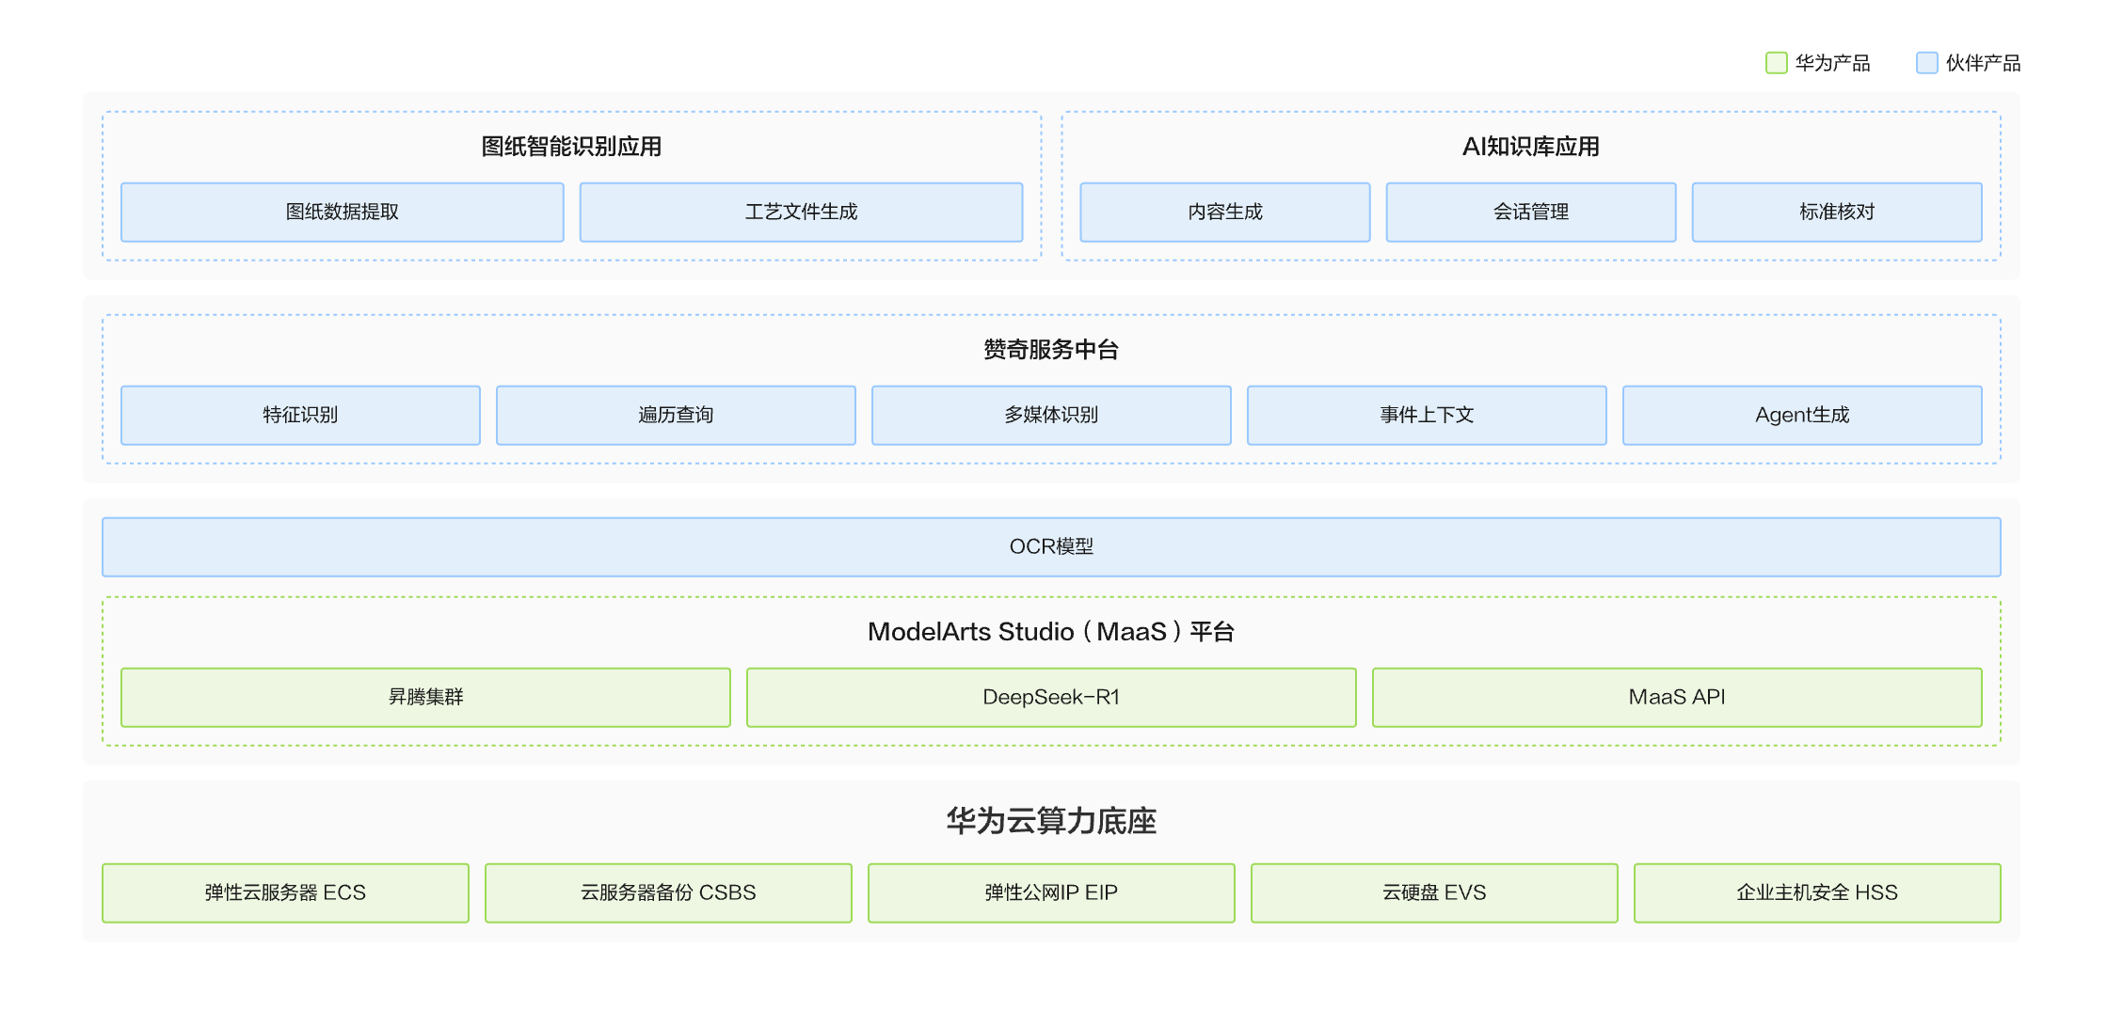Click the green 华为产品 legend swatch
The image size is (2123, 1010).
click(x=1776, y=63)
